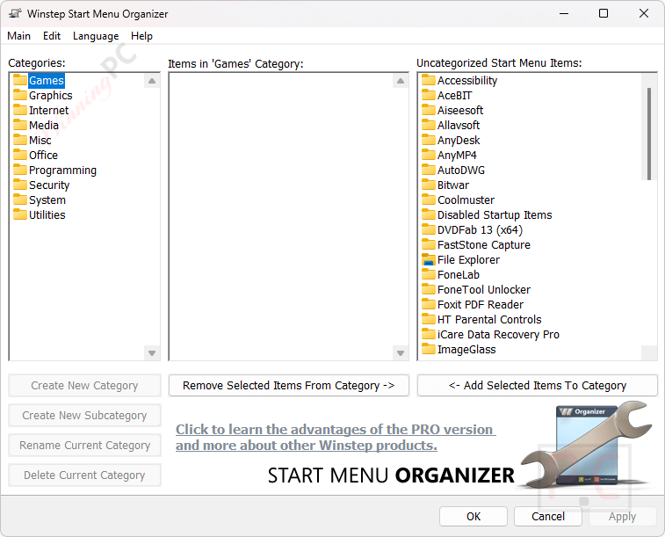
Task: Click Create New Category button
Action: click(84, 386)
